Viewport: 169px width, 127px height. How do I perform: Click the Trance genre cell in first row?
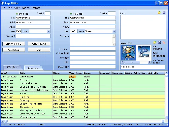point(91,76)
